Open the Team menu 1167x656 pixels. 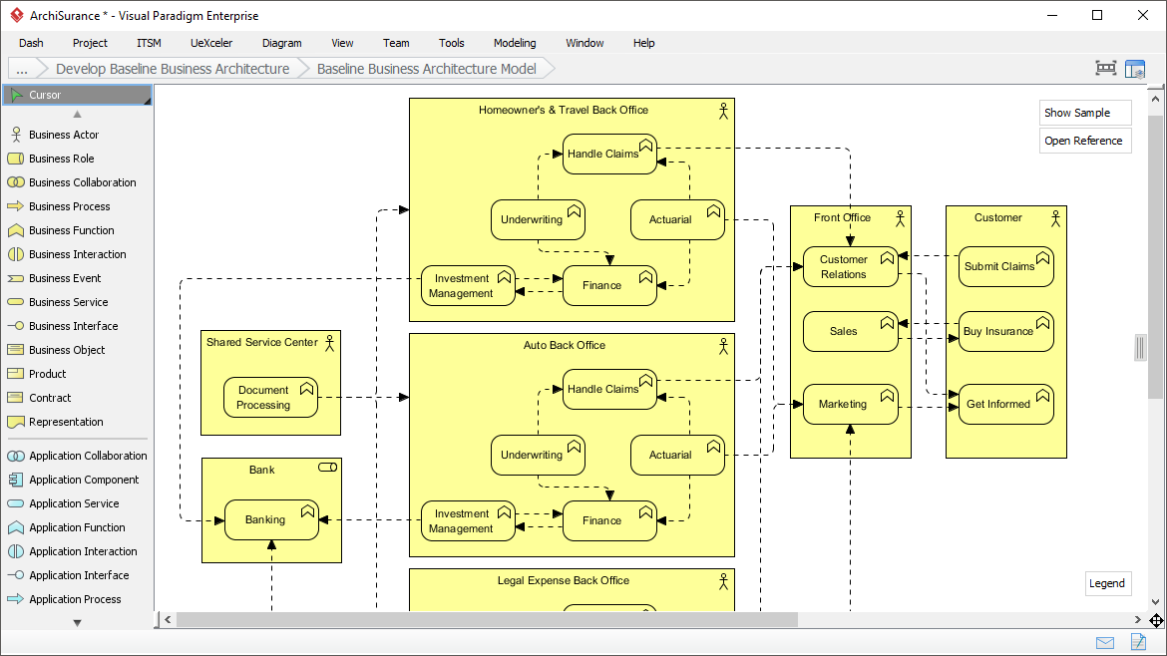[x=396, y=43]
